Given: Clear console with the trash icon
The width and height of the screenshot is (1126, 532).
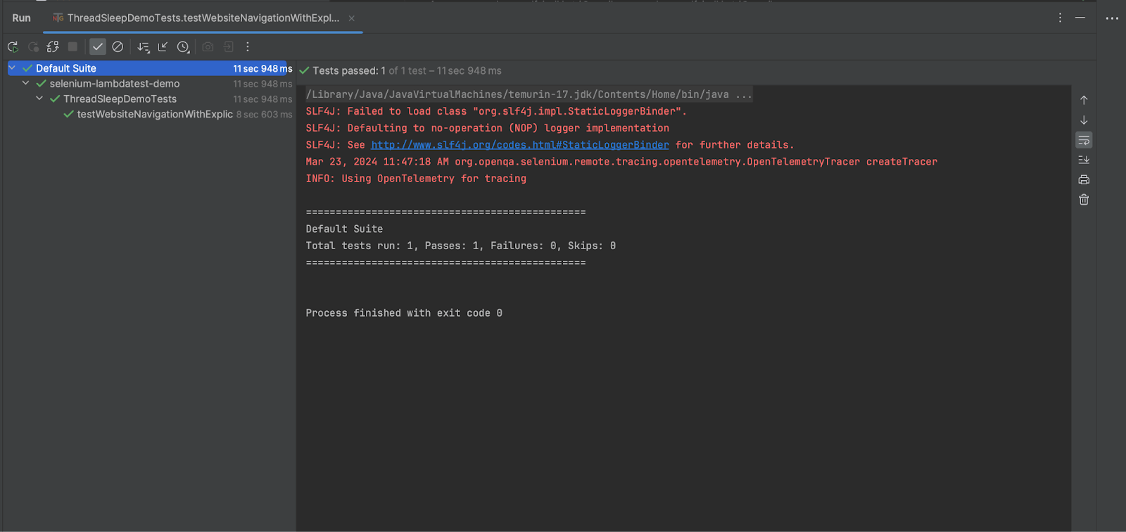Looking at the screenshot, I should coord(1084,200).
